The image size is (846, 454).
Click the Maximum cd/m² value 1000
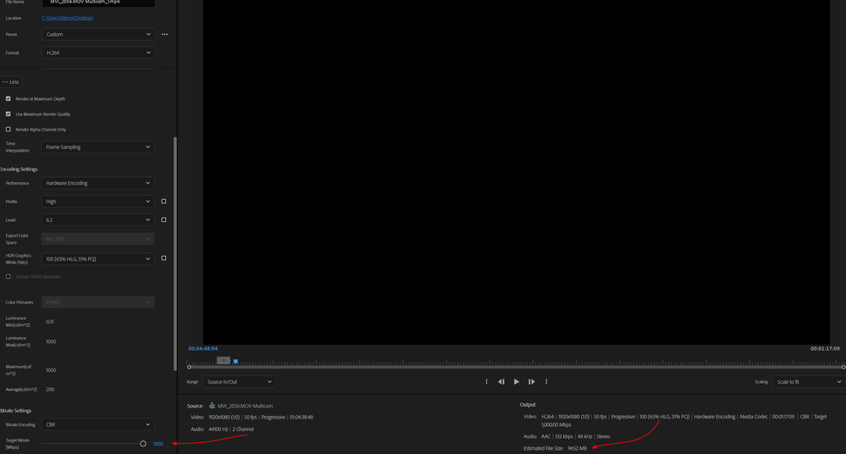(51, 370)
